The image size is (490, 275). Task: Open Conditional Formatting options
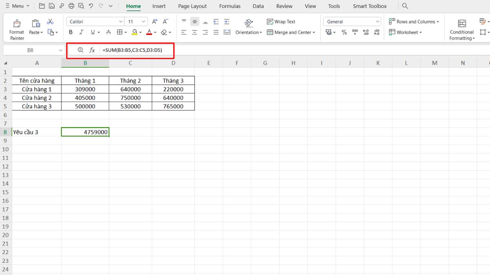(461, 28)
